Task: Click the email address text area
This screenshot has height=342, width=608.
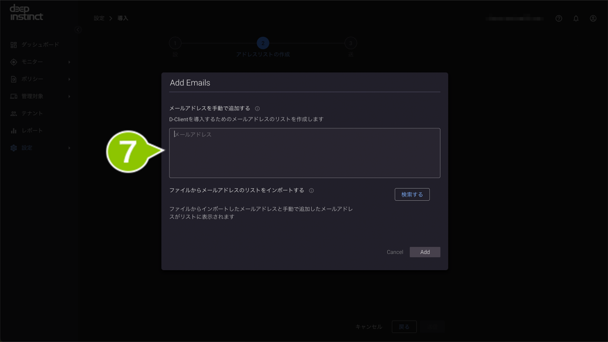Action: [305, 153]
